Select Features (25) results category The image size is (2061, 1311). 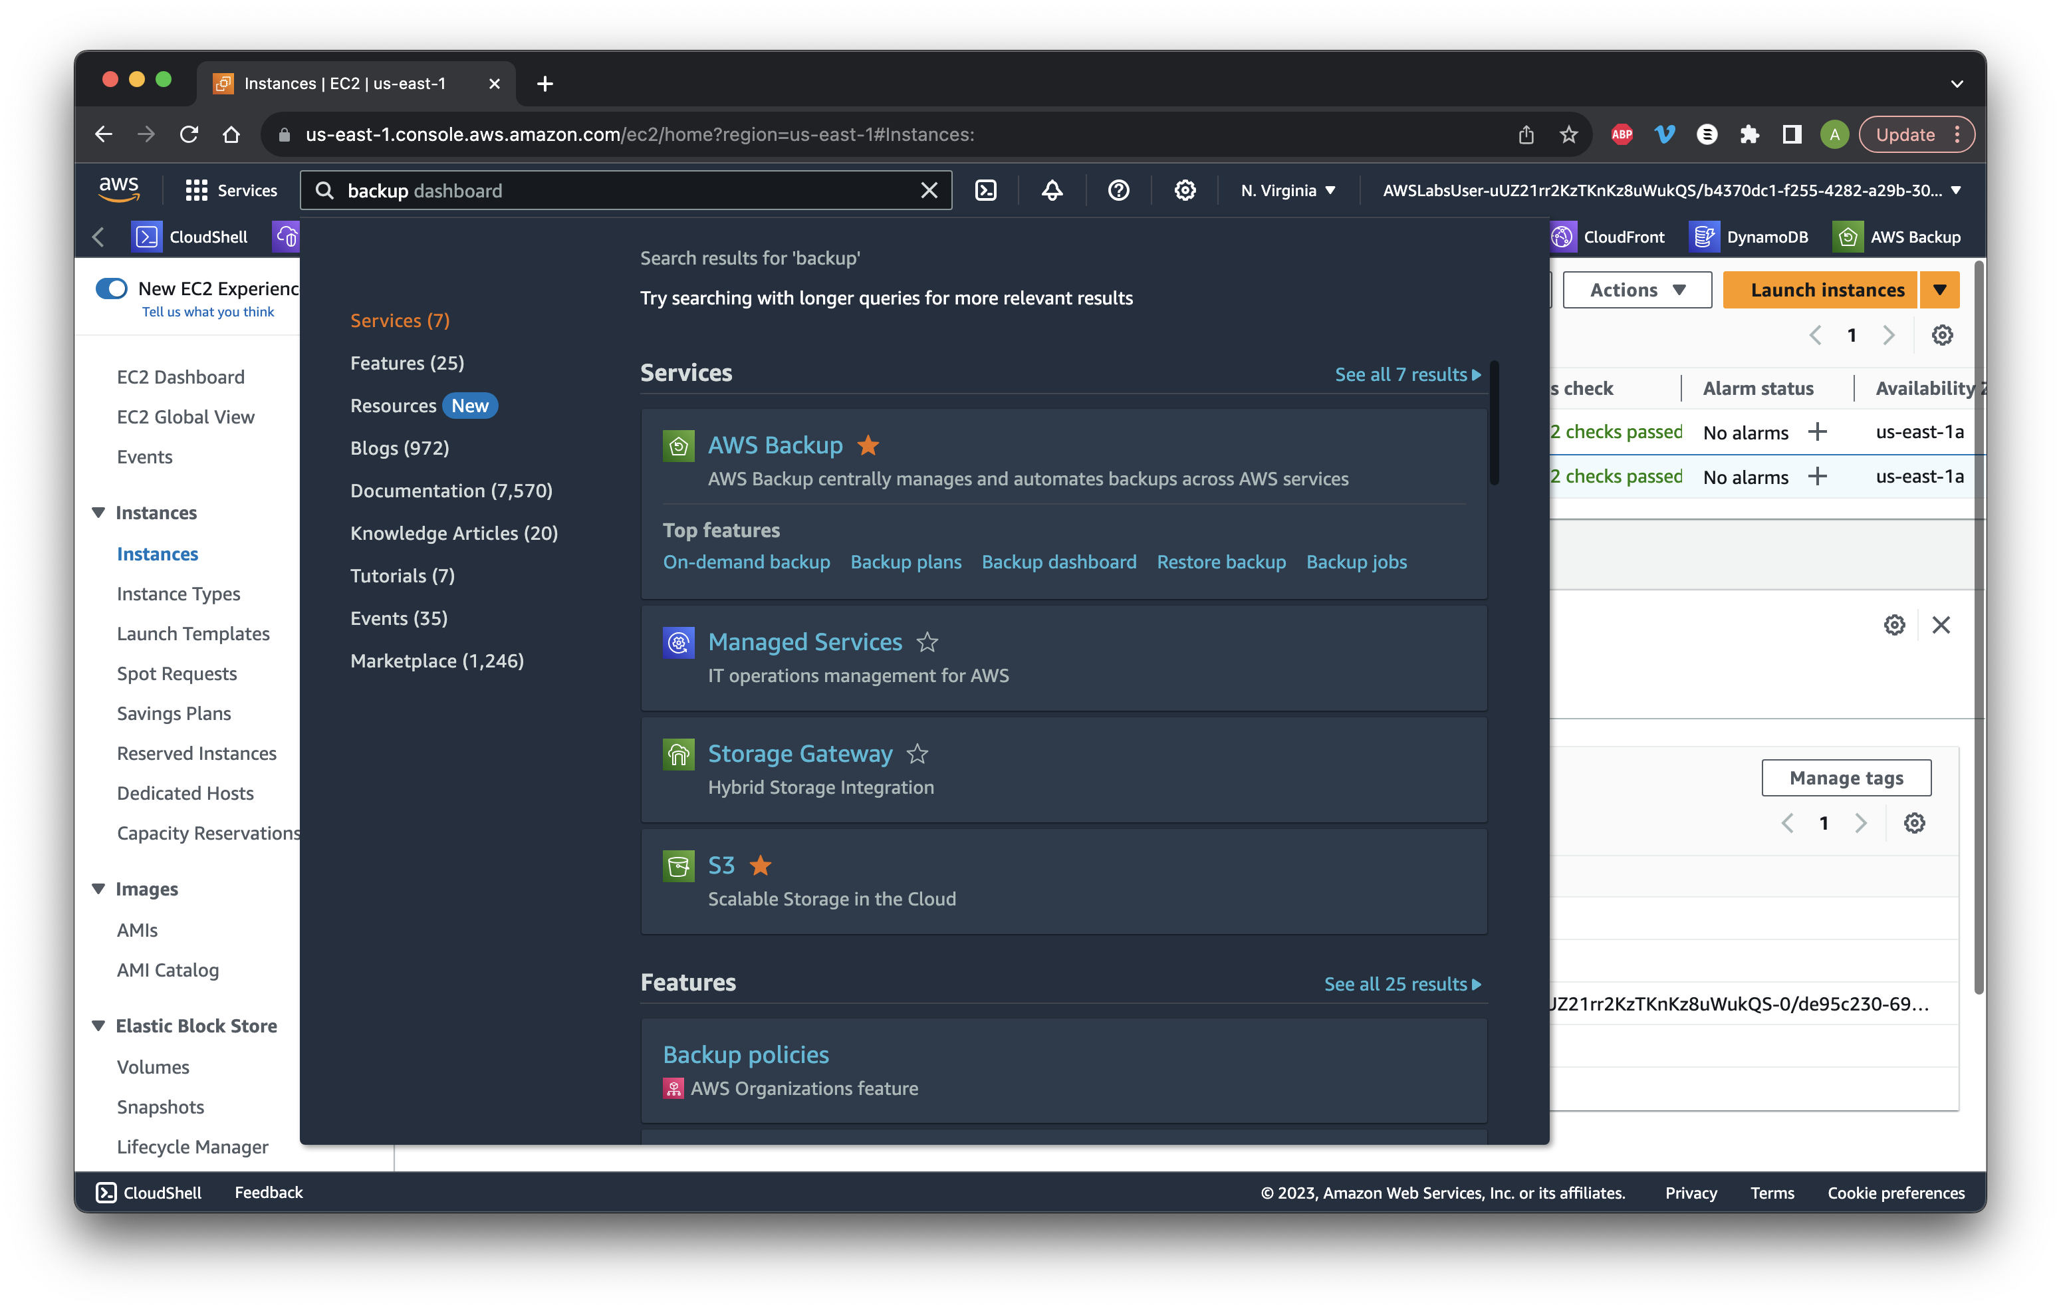[x=407, y=363]
